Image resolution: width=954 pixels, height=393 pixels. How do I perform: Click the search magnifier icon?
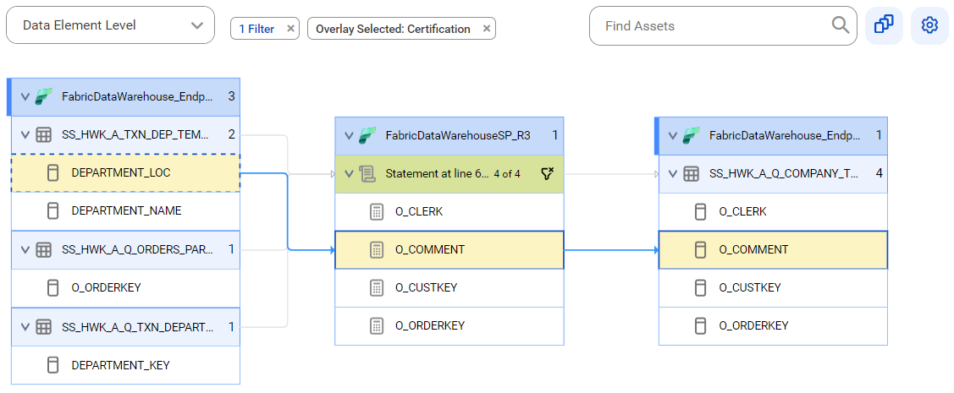click(841, 25)
